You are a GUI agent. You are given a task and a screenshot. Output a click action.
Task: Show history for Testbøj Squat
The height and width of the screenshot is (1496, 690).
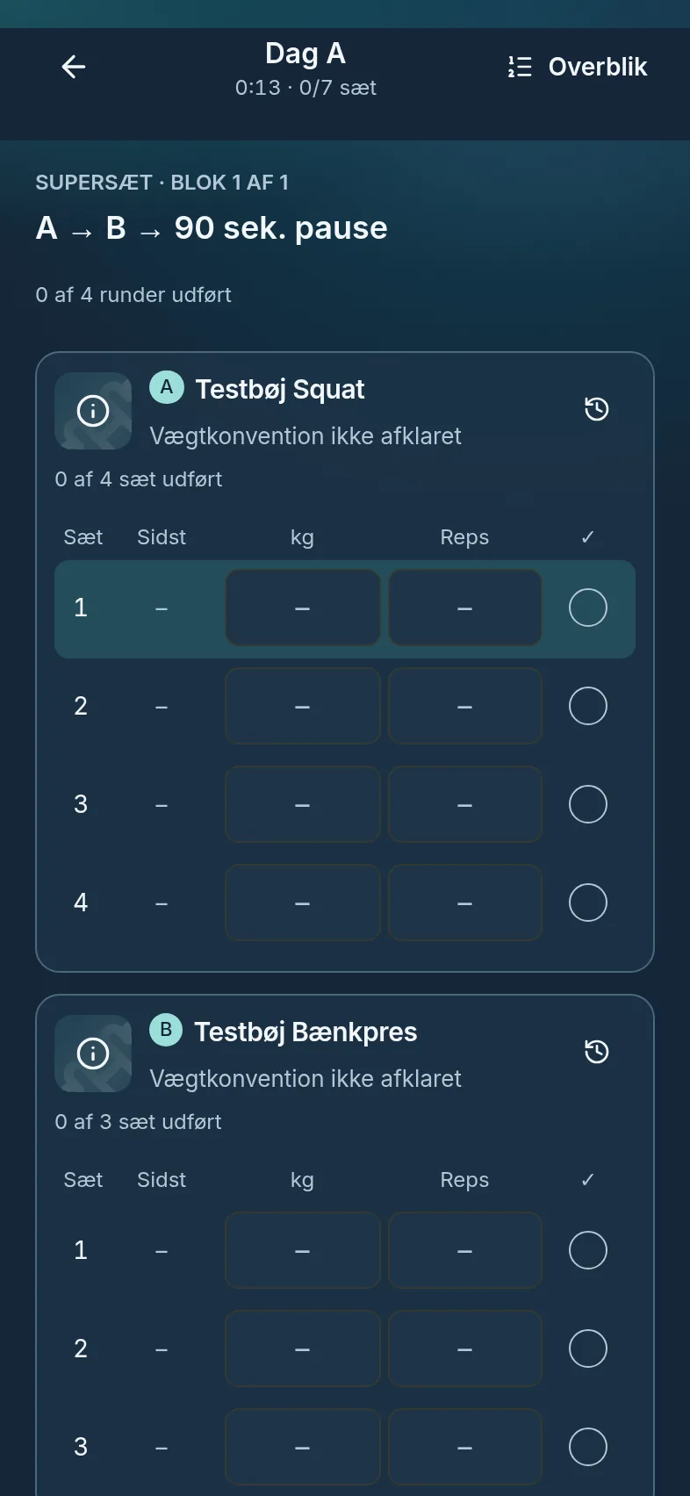597,409
